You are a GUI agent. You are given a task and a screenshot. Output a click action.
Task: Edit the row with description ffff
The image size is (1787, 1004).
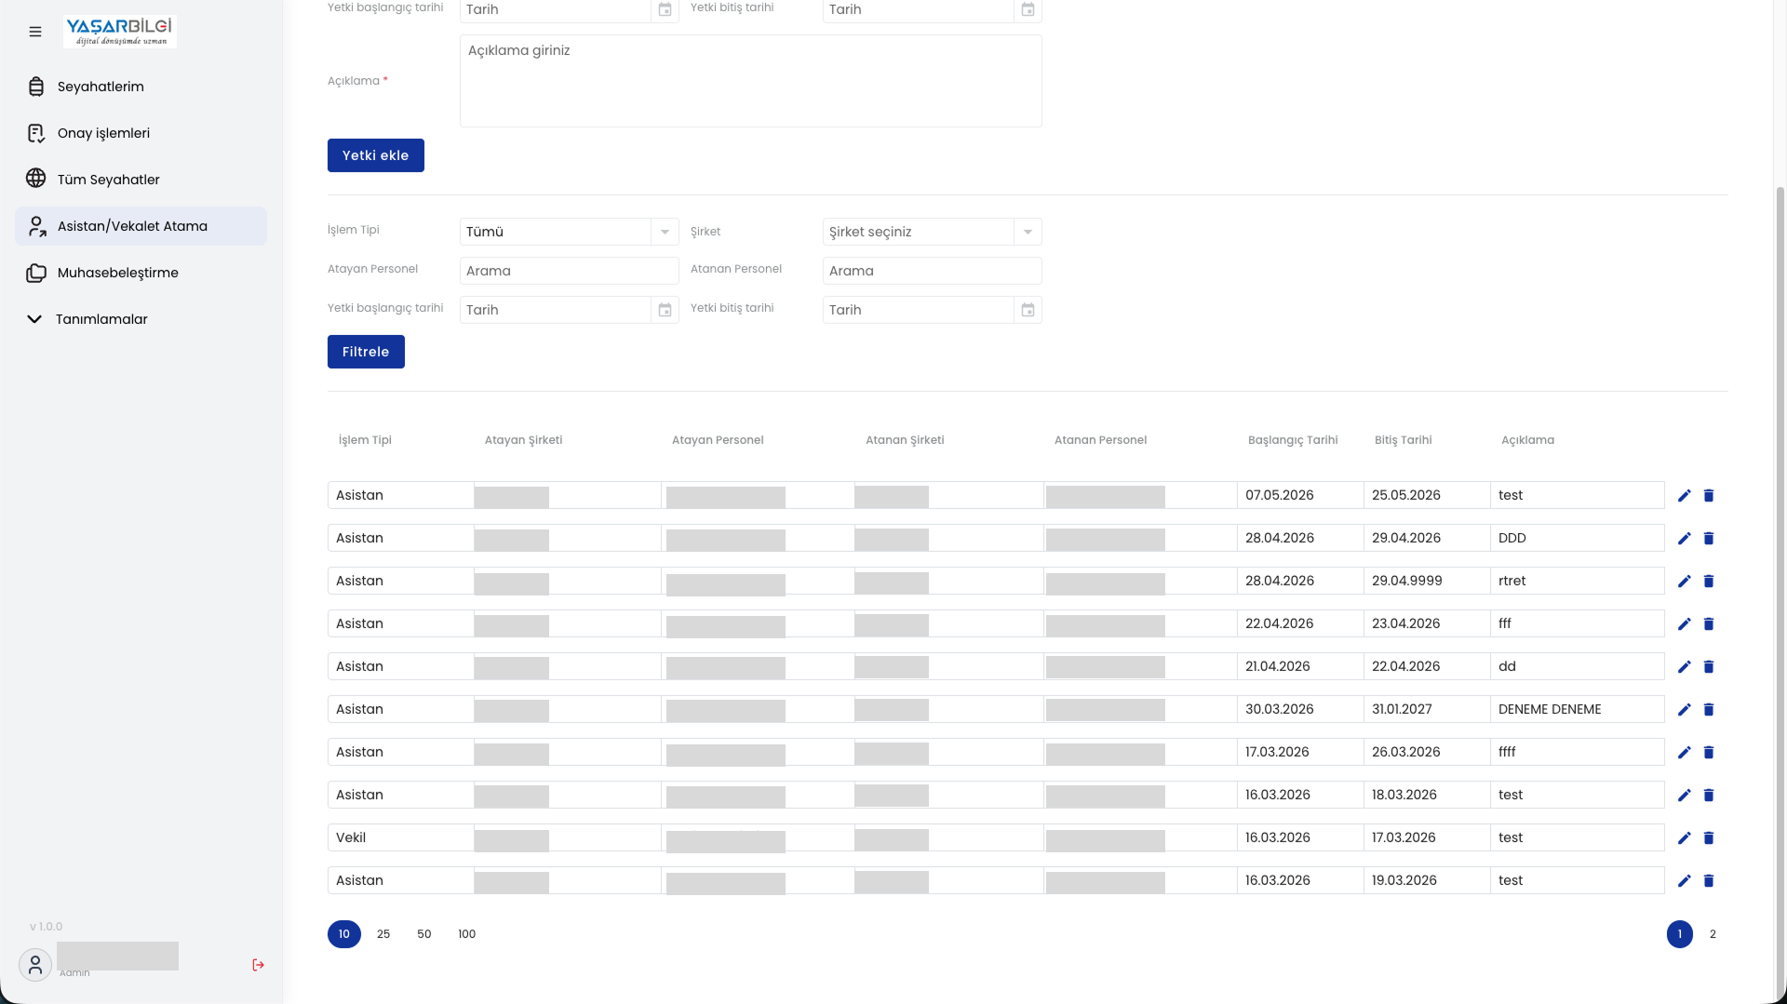pyautogui.click(x=1684, y=753)
